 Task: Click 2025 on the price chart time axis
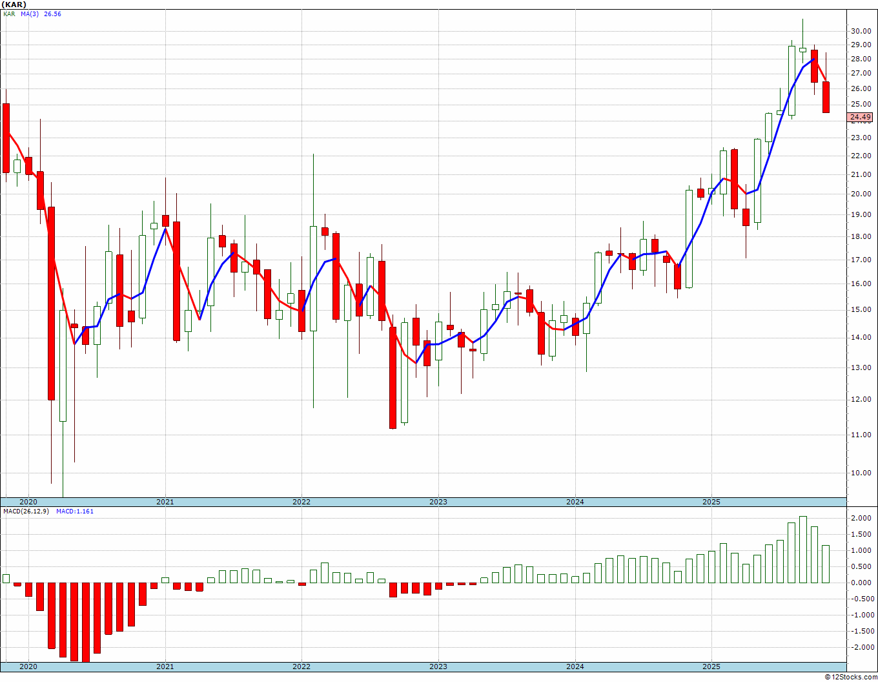[x=711, y=502]
